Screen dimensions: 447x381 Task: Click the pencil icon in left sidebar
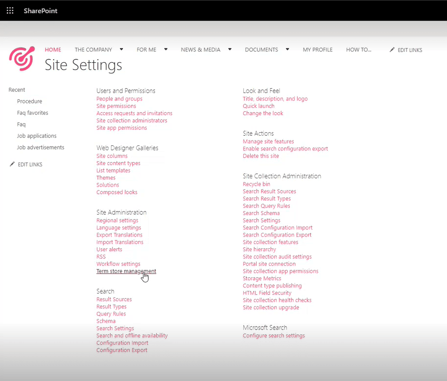(x=12, y=165)
